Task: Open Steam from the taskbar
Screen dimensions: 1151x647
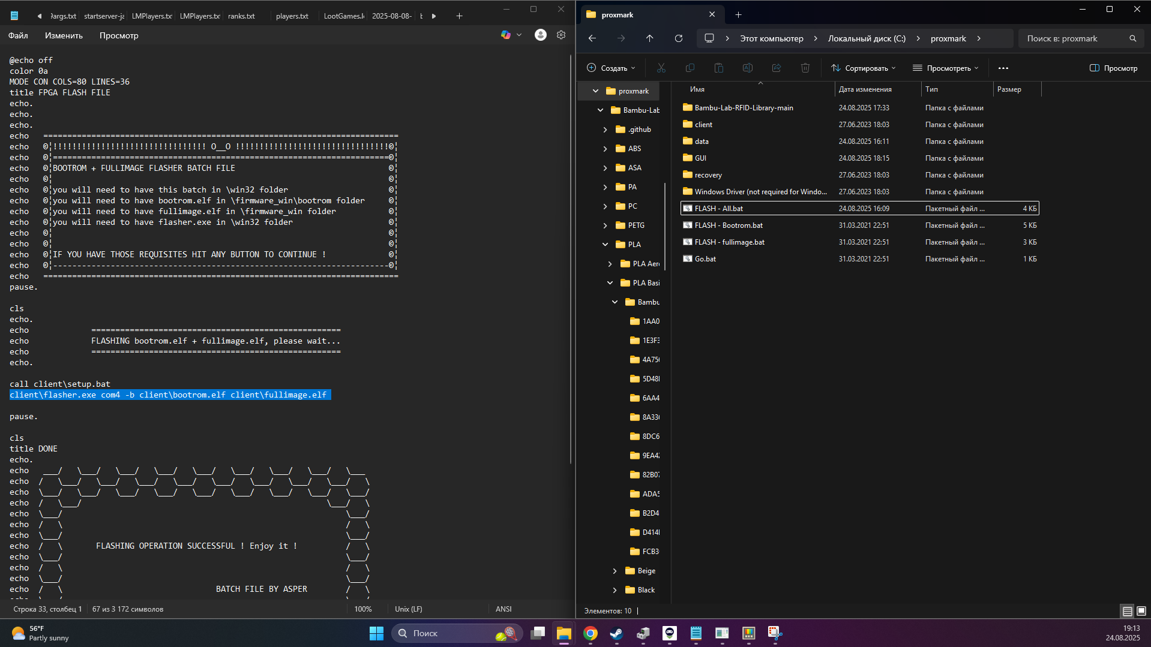Action: [x=616, y=633]
